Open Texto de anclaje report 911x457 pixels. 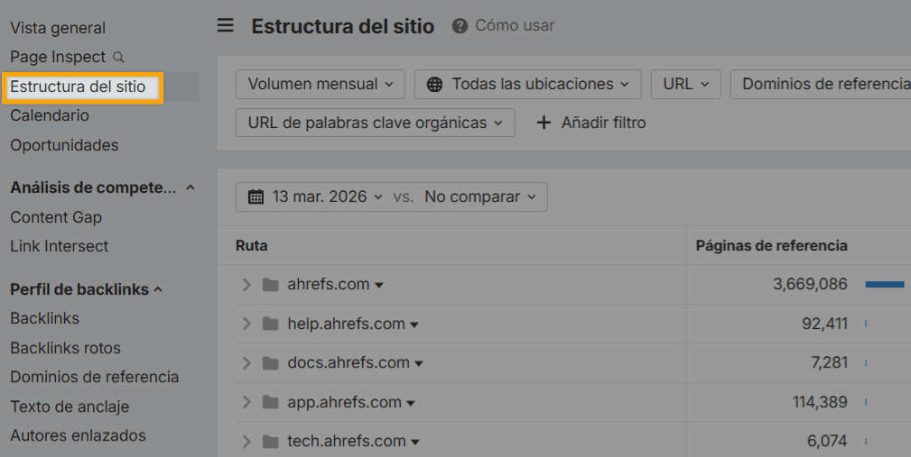pos(70,407)
